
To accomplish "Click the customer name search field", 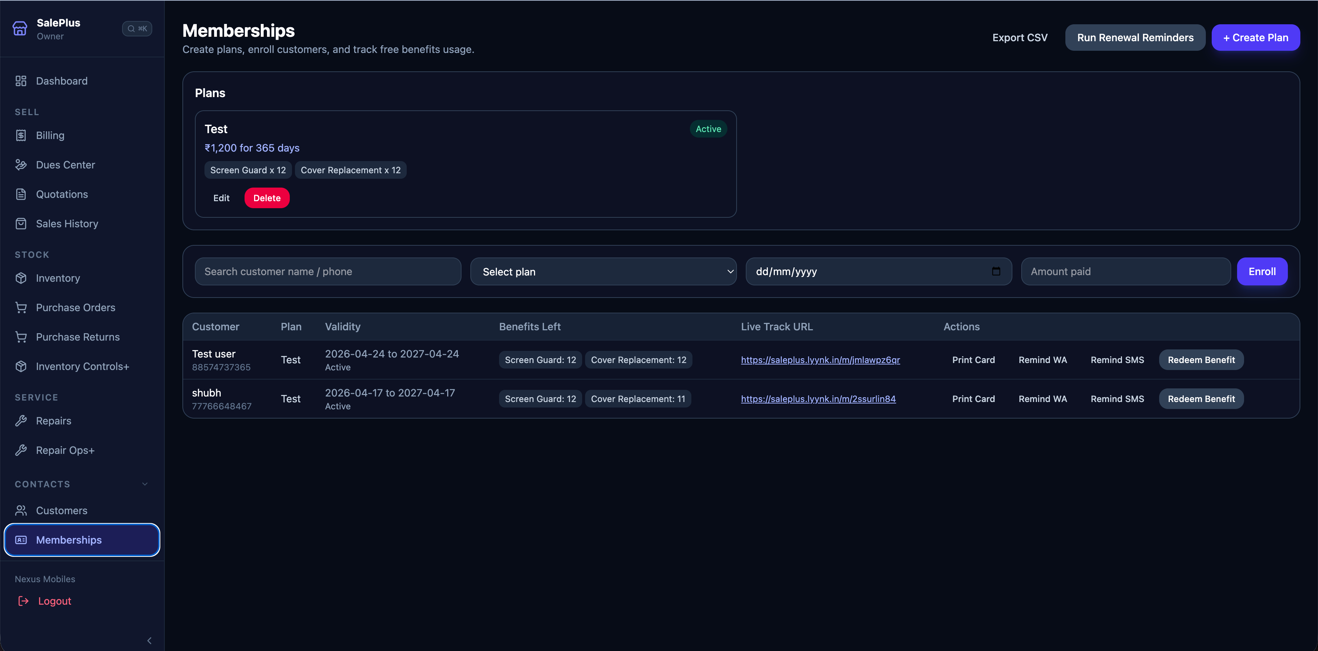I will coord(328,271).
